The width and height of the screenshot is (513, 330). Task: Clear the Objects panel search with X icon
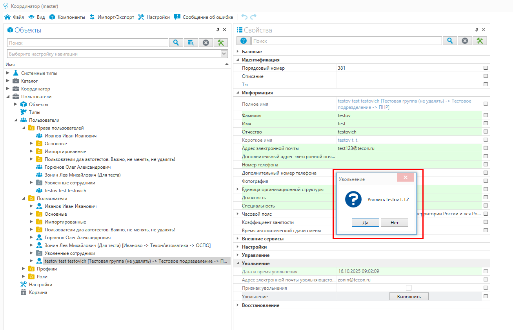click(x=206, y=43)
